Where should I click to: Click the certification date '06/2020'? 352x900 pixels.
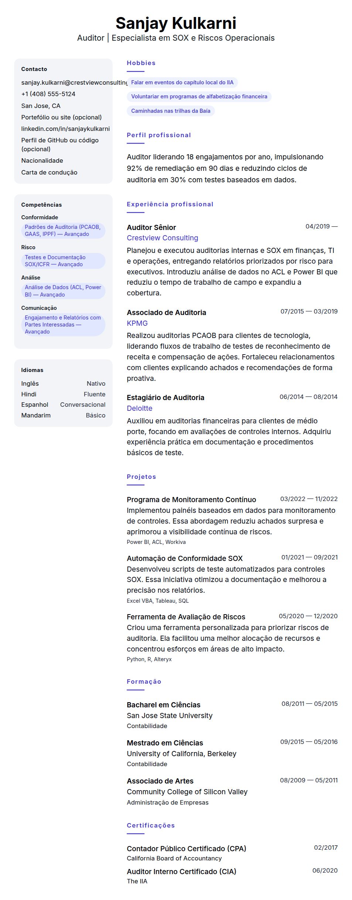click(x=325, y=870)
